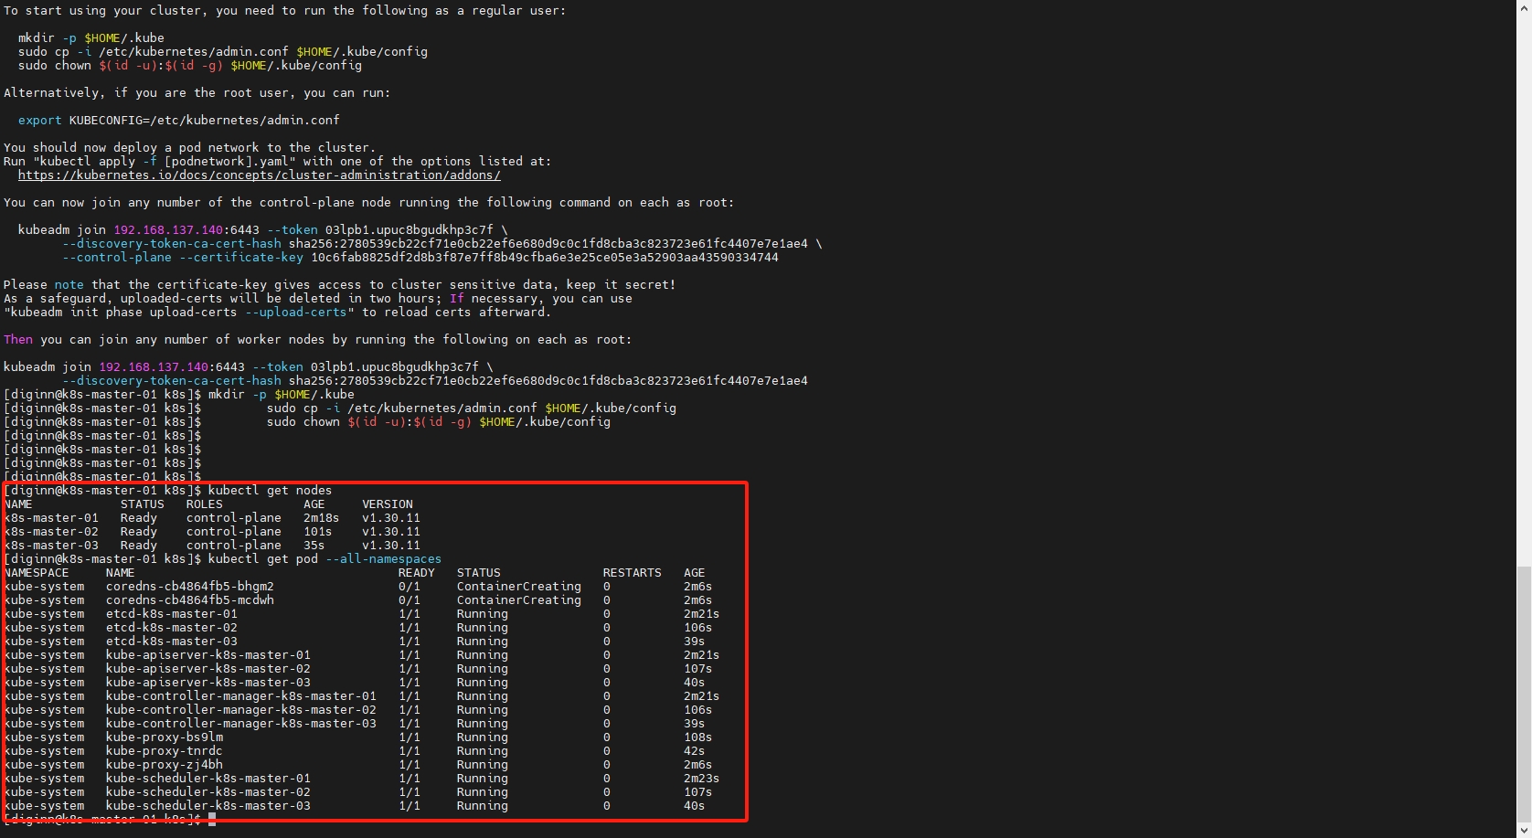
Task: Click the terminal cursor at the last prompt
Action: 212,820
